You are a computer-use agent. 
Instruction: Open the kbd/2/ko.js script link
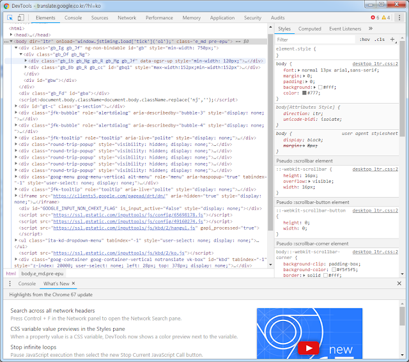[119, 253]
